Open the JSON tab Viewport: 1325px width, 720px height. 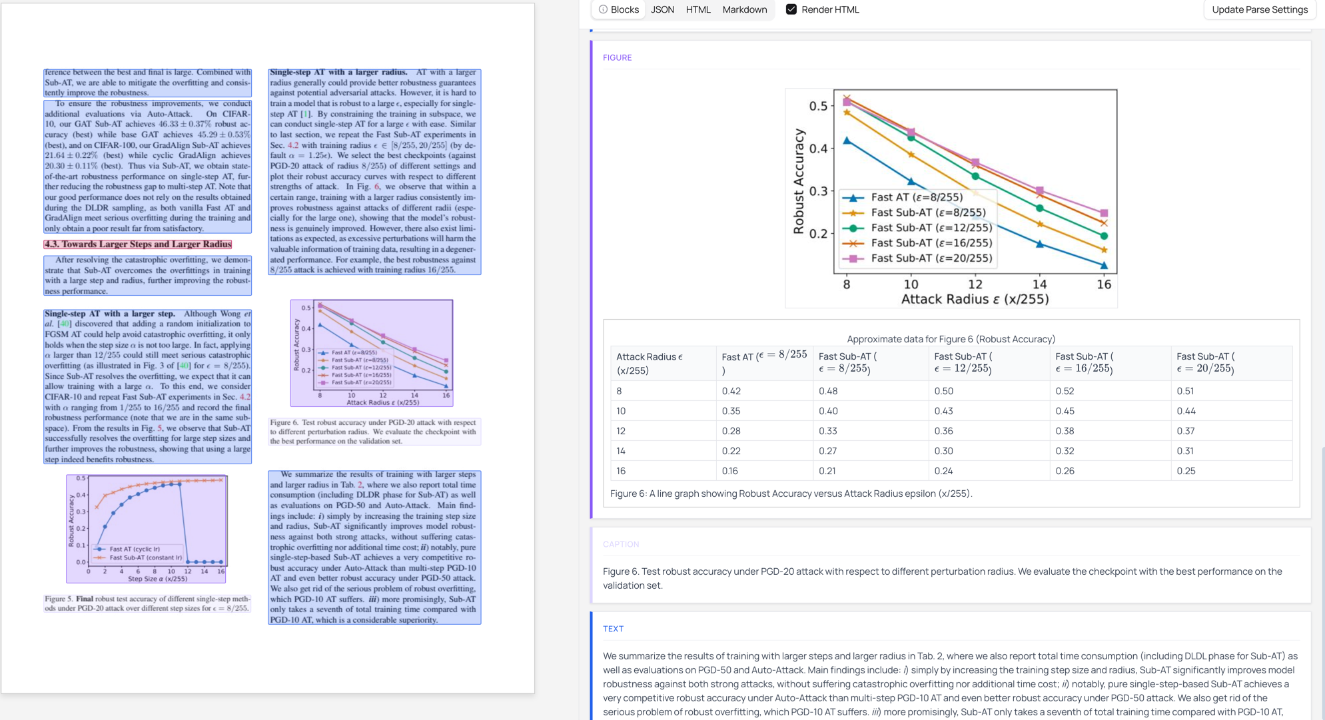(662, 9)
